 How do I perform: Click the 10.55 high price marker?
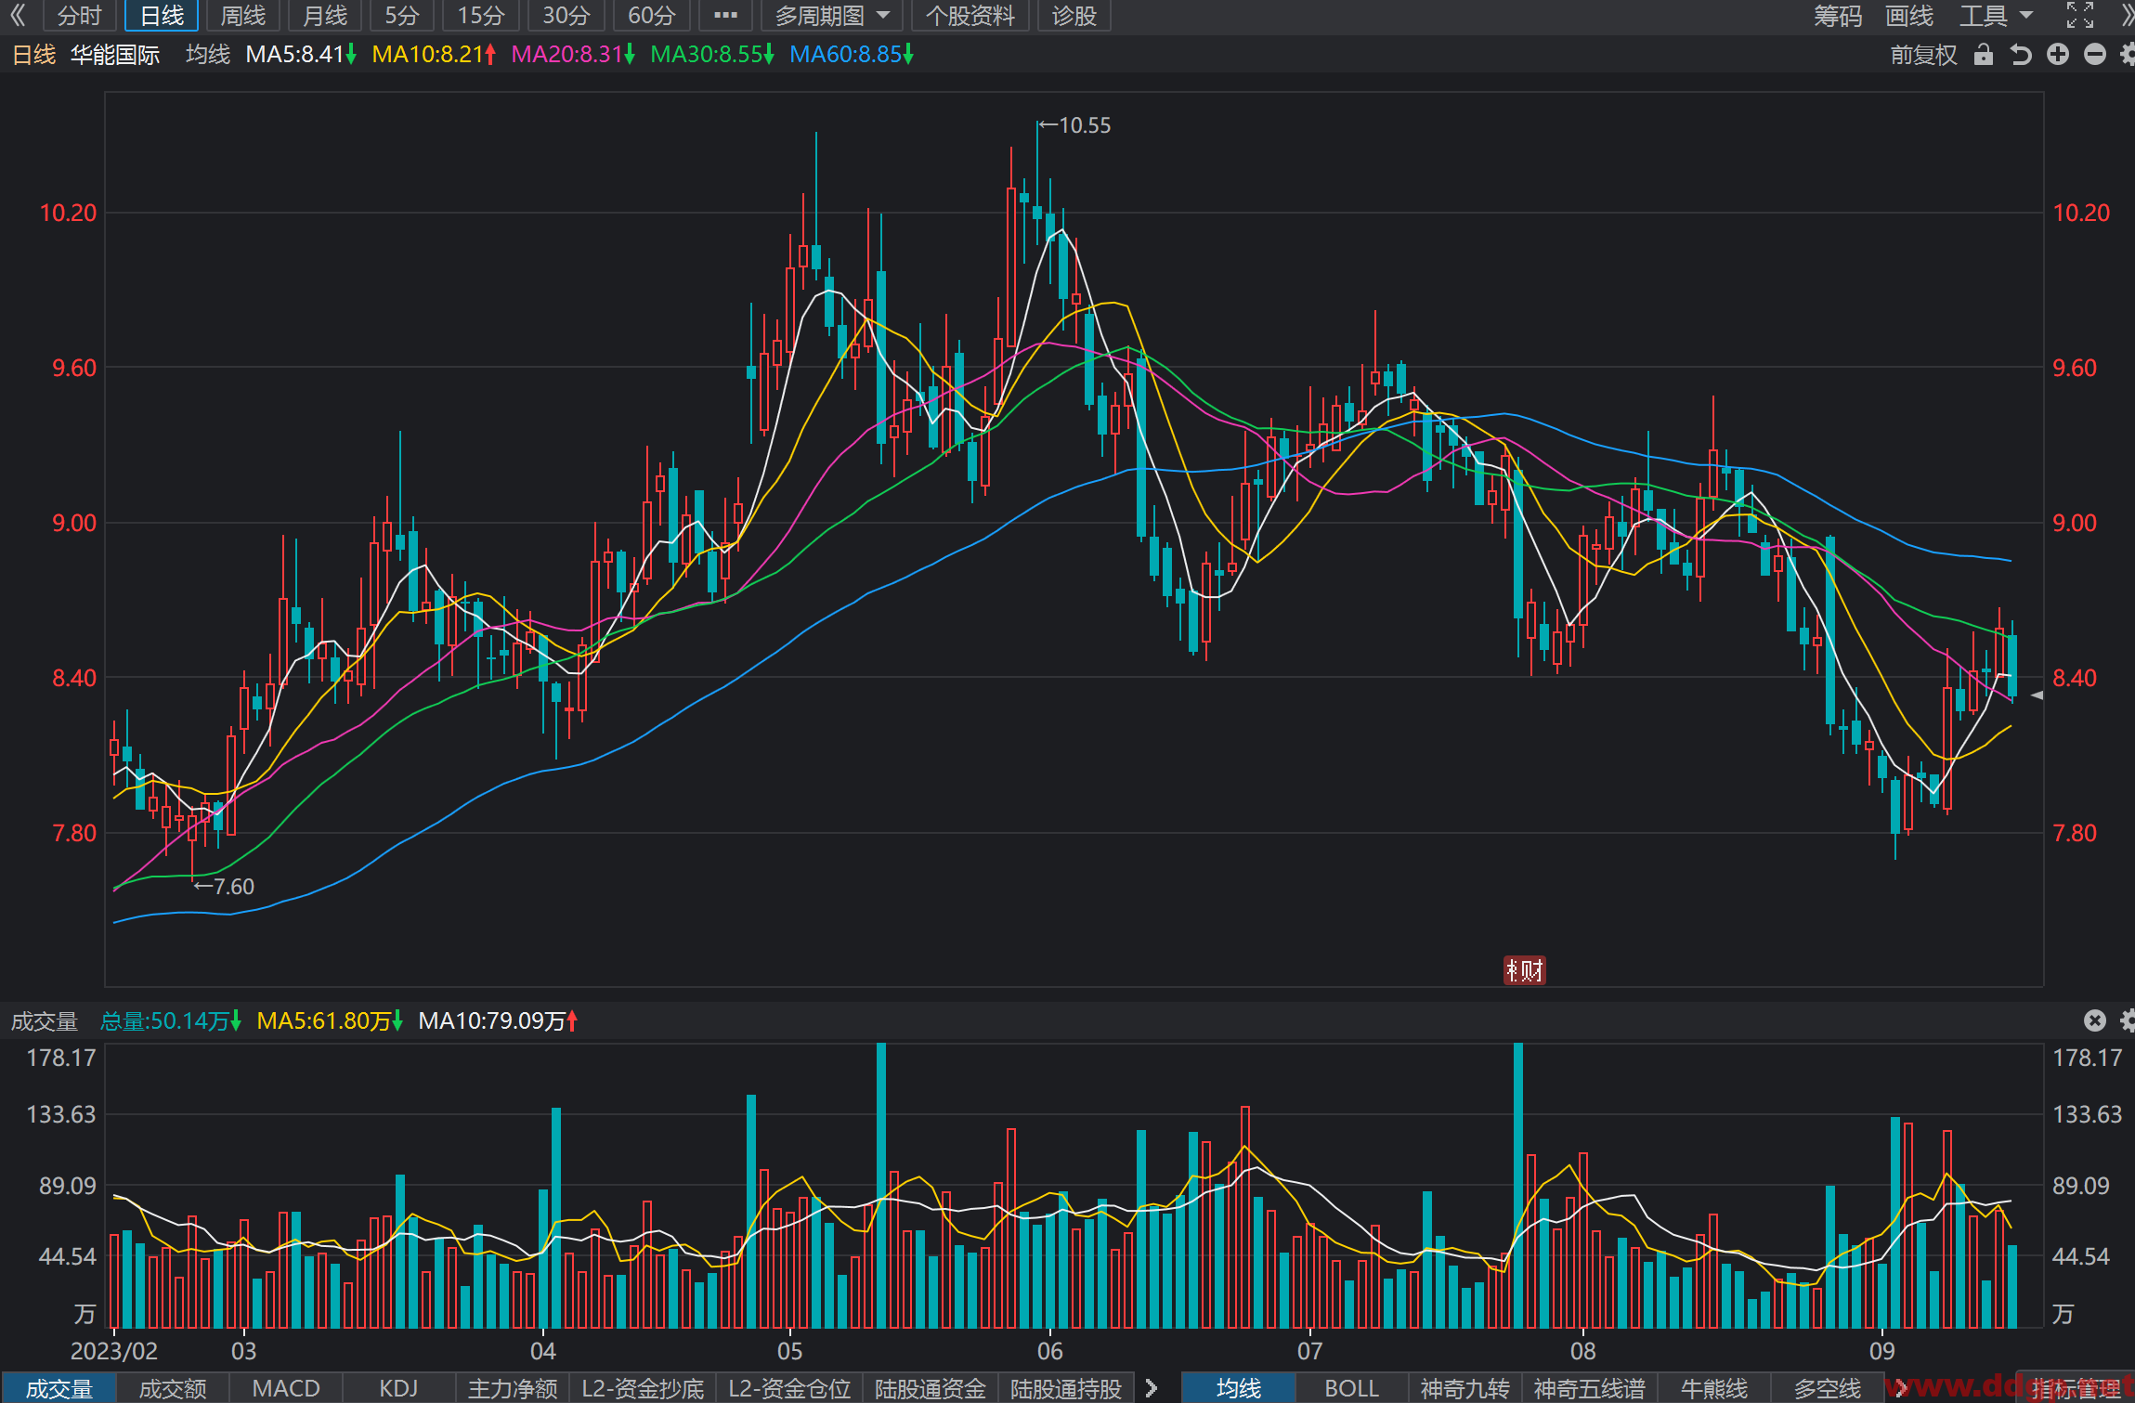pos(1074,124)
